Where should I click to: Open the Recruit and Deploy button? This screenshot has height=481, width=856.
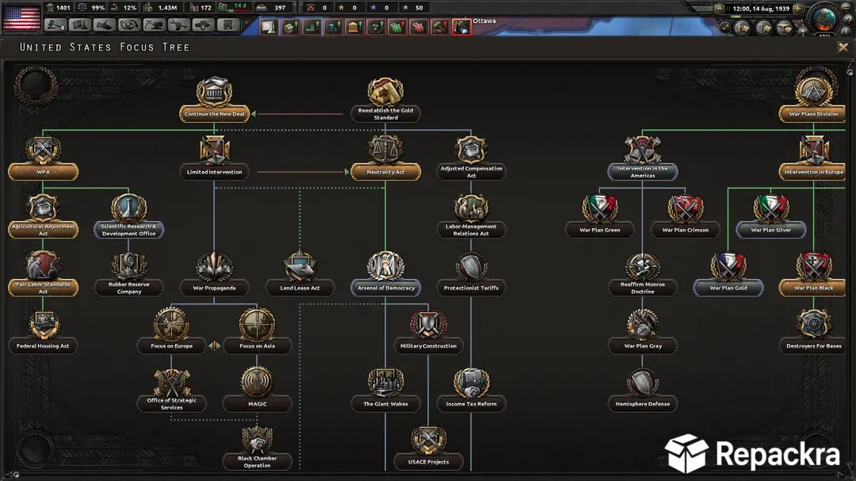[x=203, y=25]
